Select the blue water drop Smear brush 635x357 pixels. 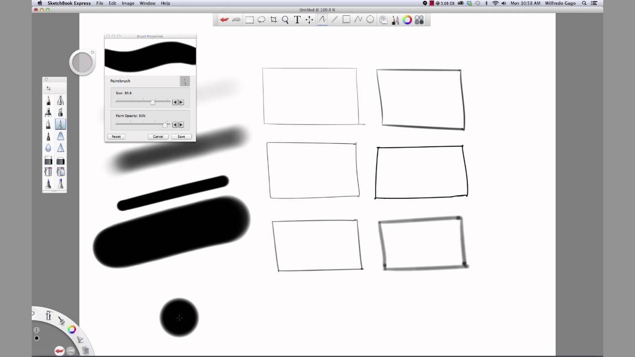tap(48, 147)
